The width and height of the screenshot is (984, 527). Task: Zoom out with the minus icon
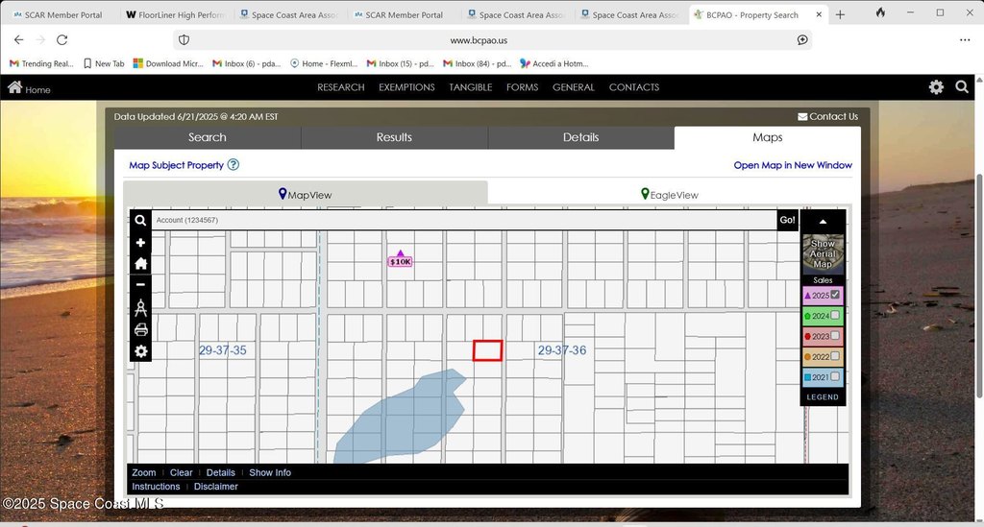coord(141,285)
